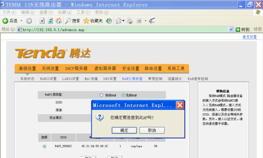Image resolution: width=263 pixels, height=158 pixels.
Task: Switch to 系统工具 tab
Action: (x=176, y=68)
